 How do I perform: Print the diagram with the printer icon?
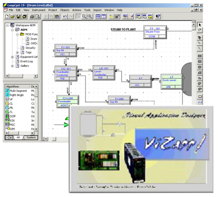[32, 16]
